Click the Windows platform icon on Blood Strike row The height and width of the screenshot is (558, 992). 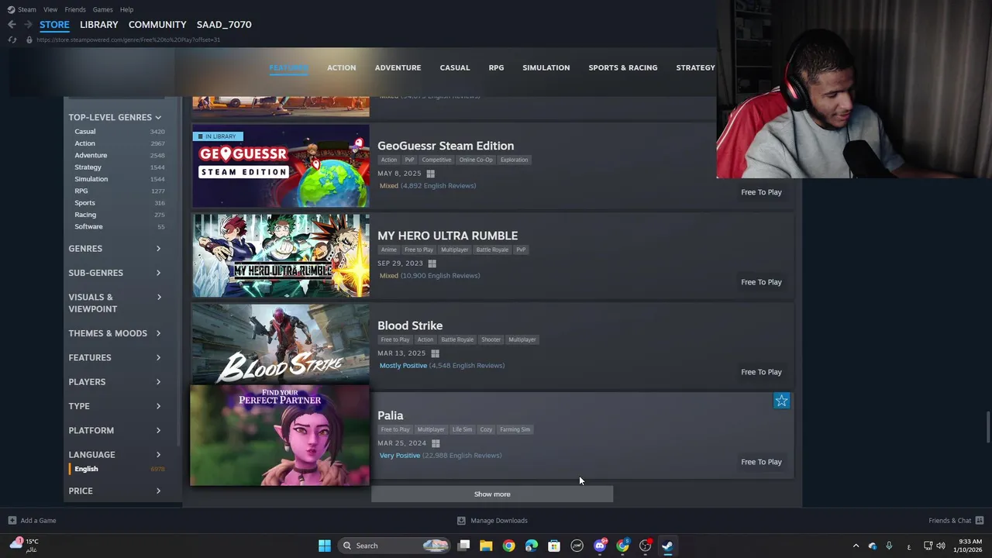[x=435, y=353]
